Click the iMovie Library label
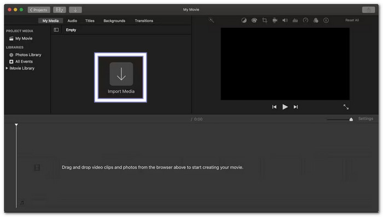The image size is (383, 217). 22,68
